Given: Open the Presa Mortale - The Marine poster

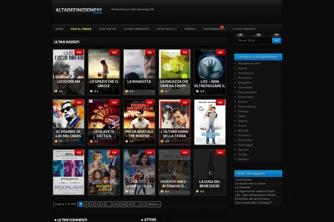Looking at the screenshot, I should tap(139, 122).
